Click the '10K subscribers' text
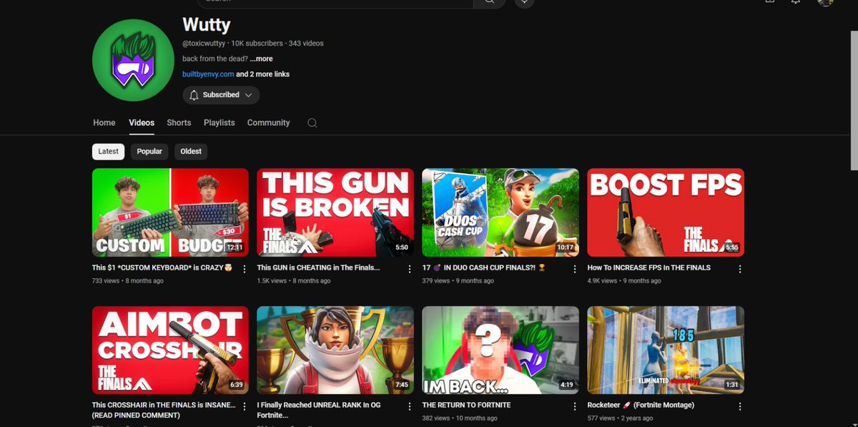This screenshot has width=858, height=427. point(257,44)
